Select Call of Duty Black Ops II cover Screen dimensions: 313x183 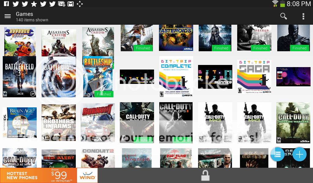pyautogui.click(x=176, y=123)
